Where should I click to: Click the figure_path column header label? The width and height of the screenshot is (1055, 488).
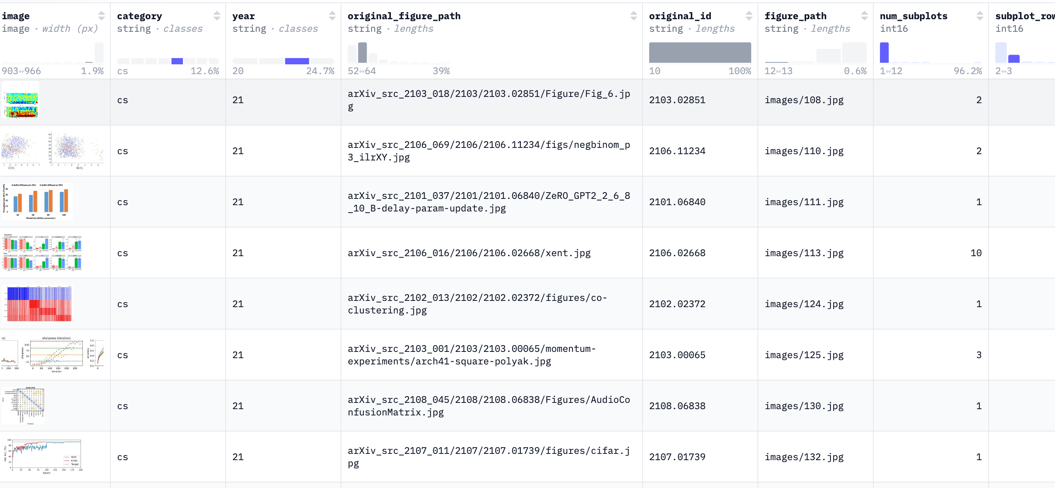tap(796, 16)
